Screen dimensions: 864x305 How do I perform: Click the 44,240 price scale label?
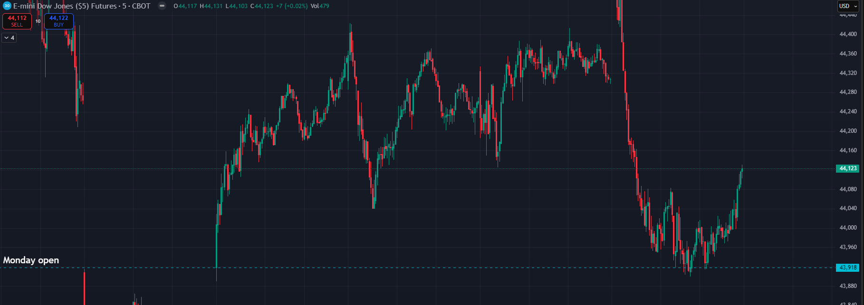pyautogui.click(x=848, y=111)
